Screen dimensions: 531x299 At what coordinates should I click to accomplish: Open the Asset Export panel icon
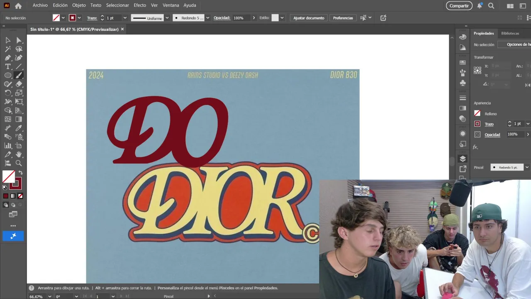click(463, 169)
